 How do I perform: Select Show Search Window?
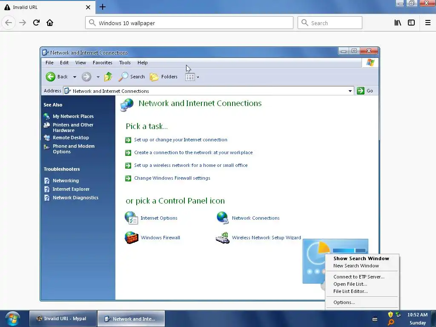tap(362, 258)
